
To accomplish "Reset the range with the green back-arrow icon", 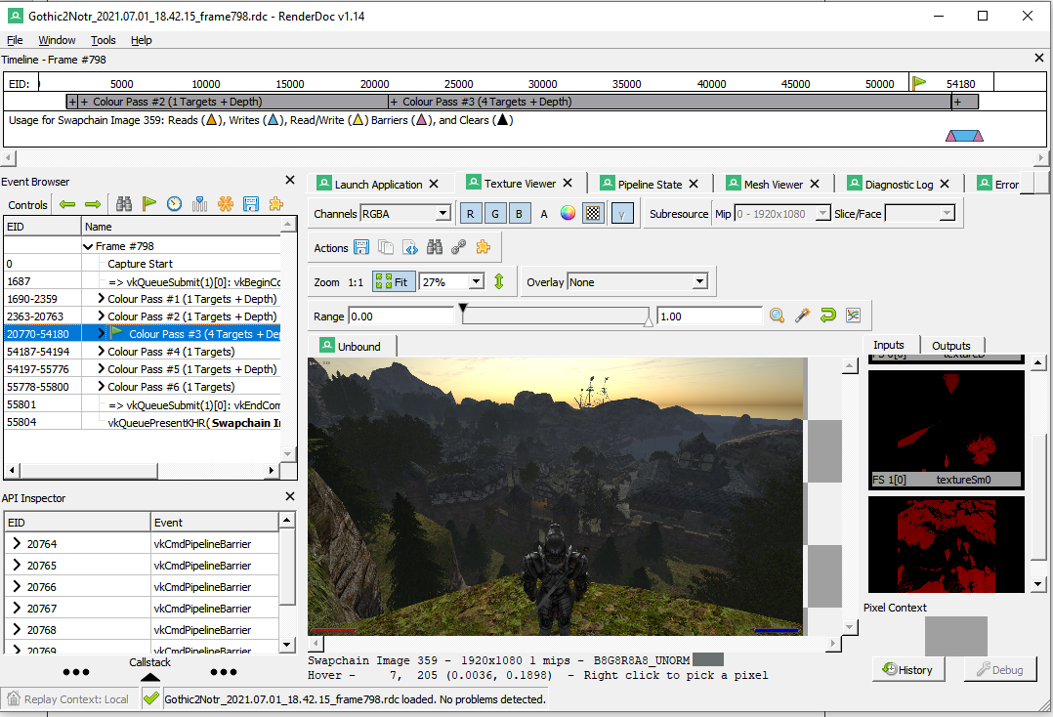I will [826, 315].
